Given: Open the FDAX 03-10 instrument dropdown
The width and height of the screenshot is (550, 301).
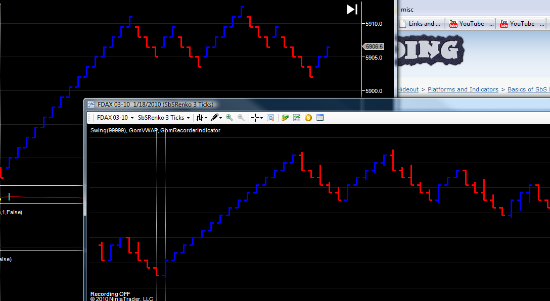Looking at the screenshot, I should [115, 118].
